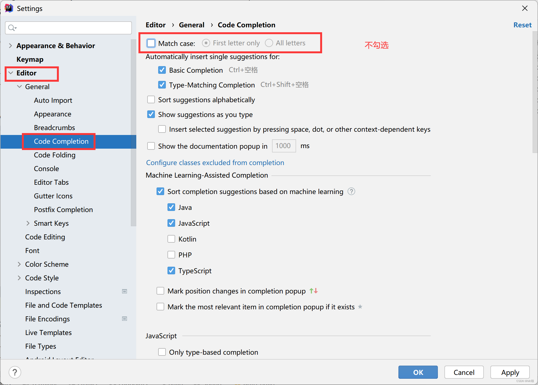The width and height of the screenshot is (538, 385).
Task: Select the First letter only radio button
Action: pyautogui.click(x=206, y=43)
